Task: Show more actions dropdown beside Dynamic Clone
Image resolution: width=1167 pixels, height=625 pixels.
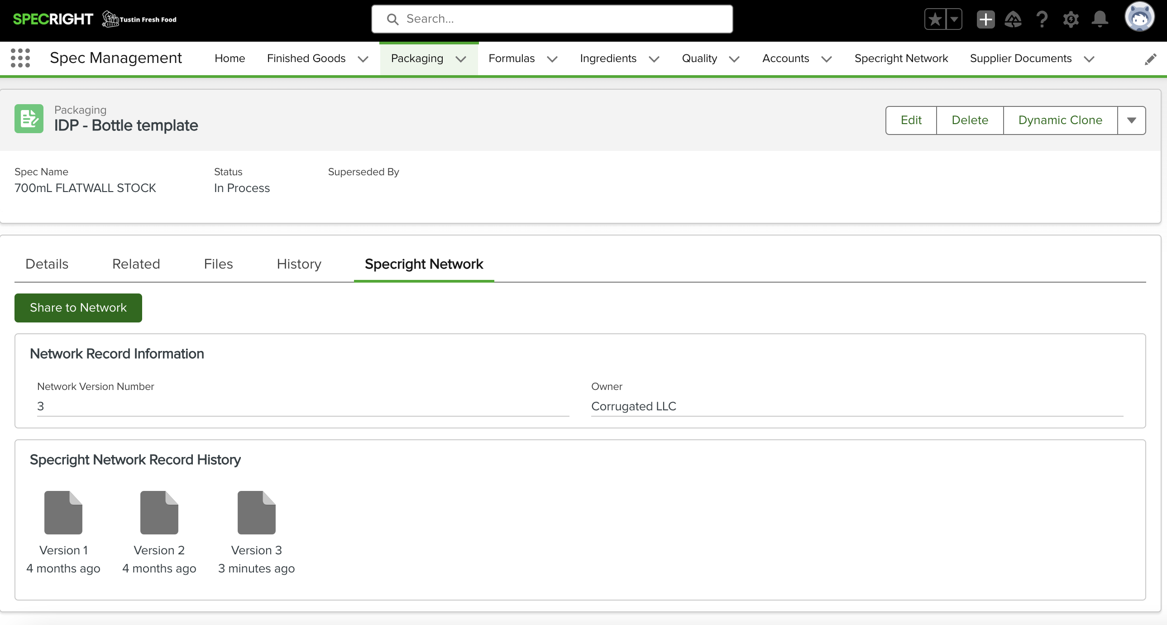Action: pyautogui.click(x=1132, y=120)
